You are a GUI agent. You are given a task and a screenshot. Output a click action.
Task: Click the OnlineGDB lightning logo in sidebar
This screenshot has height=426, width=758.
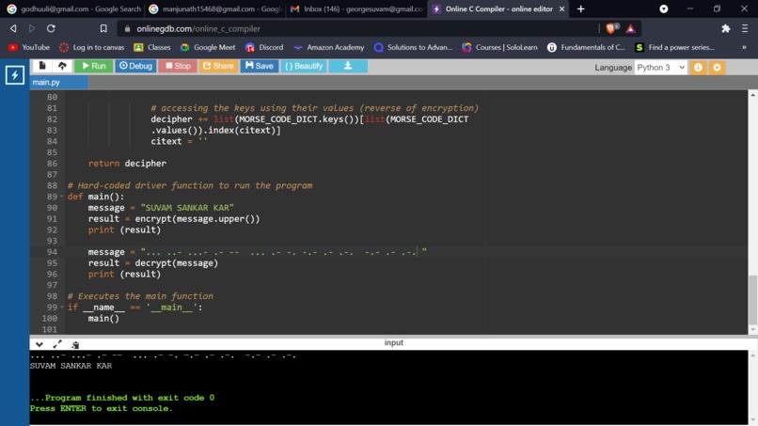pos(14,75)
